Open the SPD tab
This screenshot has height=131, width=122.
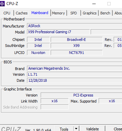tap(74, 13)
